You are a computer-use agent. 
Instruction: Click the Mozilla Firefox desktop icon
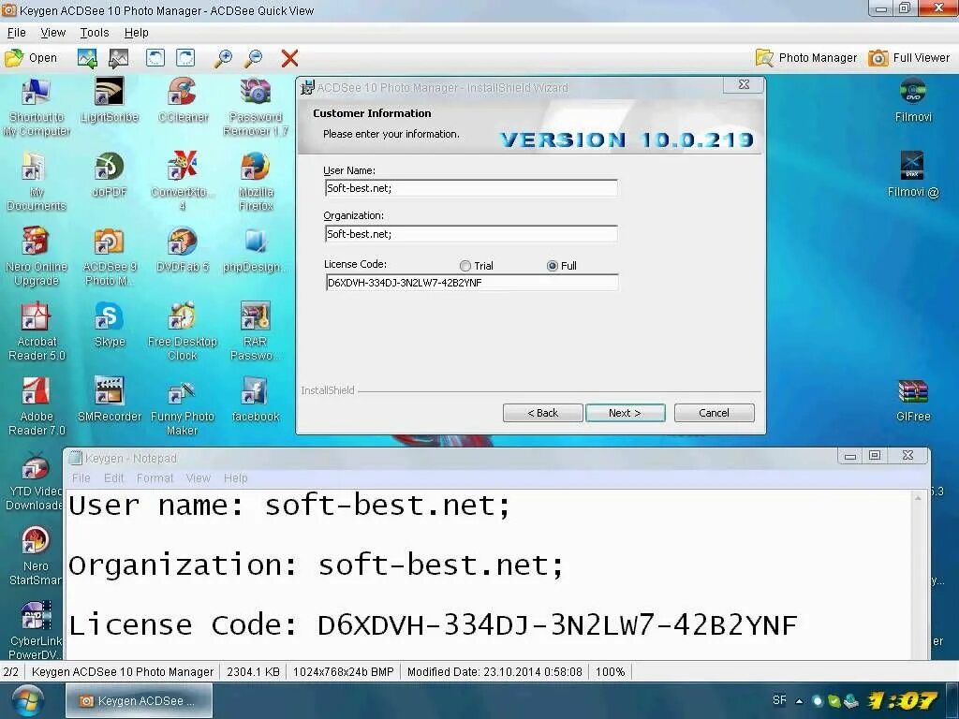point(256,183)
